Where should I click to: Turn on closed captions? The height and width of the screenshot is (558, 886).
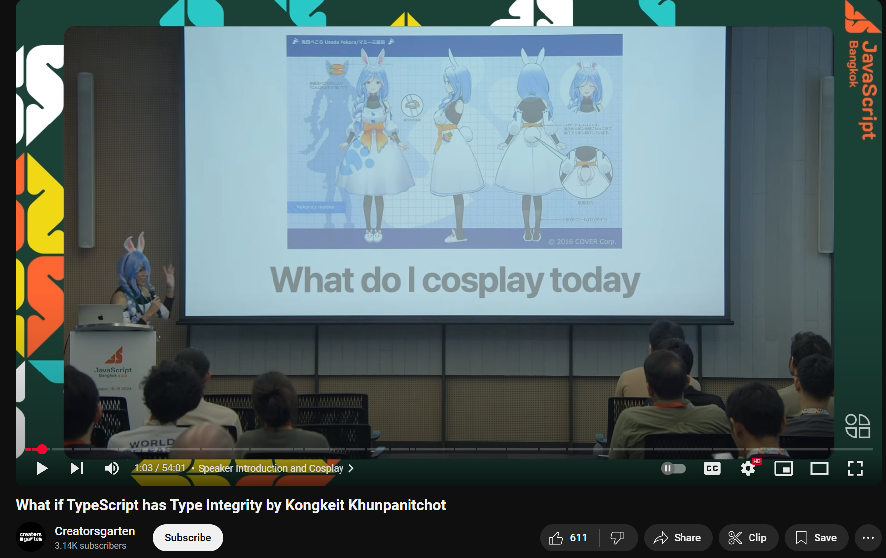tap(712, 468)
